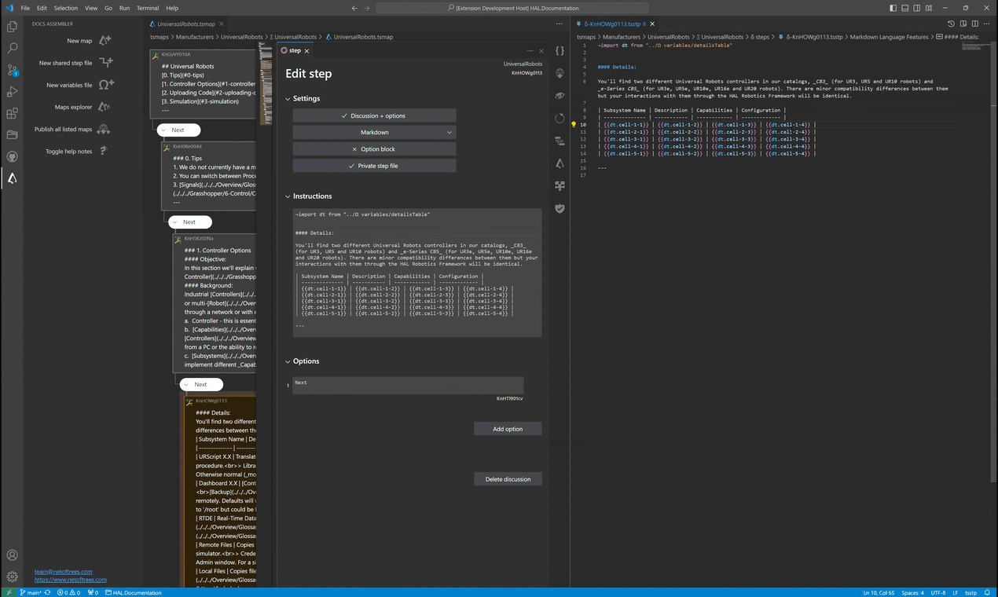This screenshot has height=597, width=998.
Task: Toggle Primary Side Bar layout icon
Action: (893, 8)
